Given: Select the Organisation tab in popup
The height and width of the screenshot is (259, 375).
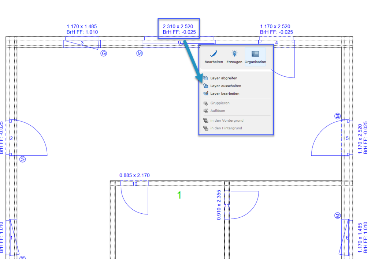Looking at the screenshot, I should click(x=255, y=57).
